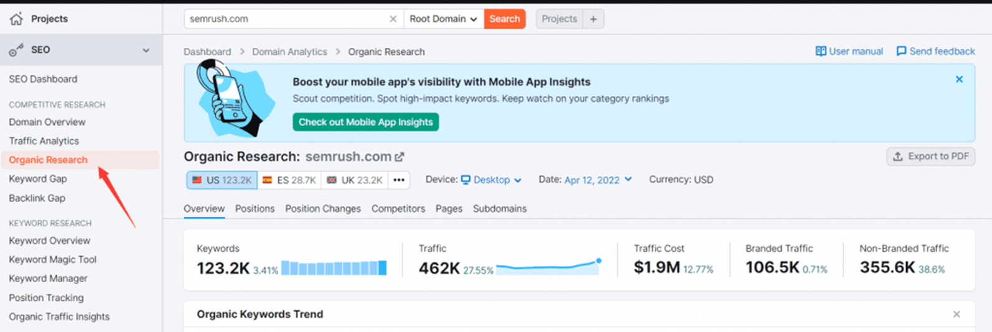Screen dimensions: 992x332
Task: Click the Traffic 462K value
Action: pyautogui.click(x=439, y=268)
